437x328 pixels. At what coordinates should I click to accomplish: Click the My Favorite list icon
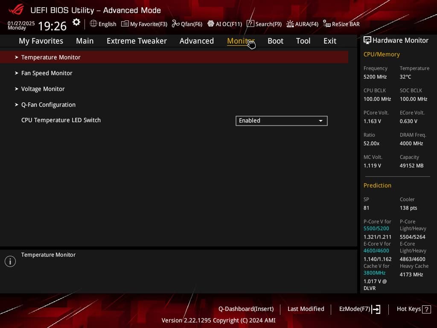click(125, 24)
